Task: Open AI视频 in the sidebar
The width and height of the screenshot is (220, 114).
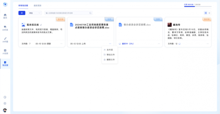Action: pos(5,51)
